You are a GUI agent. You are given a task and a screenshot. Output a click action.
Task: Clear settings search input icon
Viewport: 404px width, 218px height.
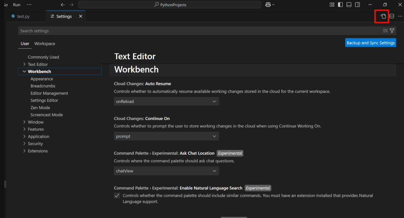coord(385,31)
